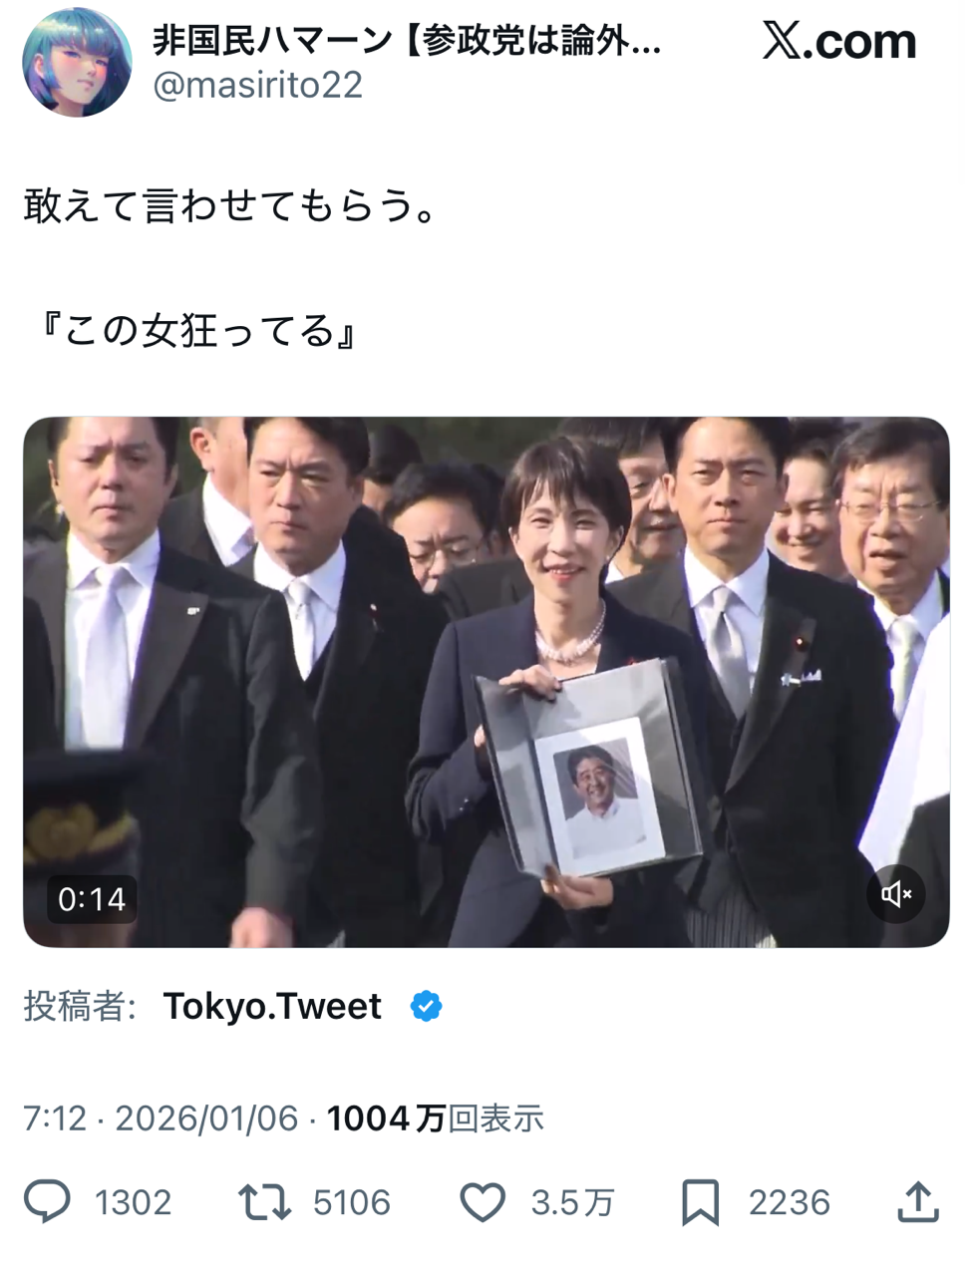
Task: Click the 3.5万 likes count
Action: pos(572,1203)
